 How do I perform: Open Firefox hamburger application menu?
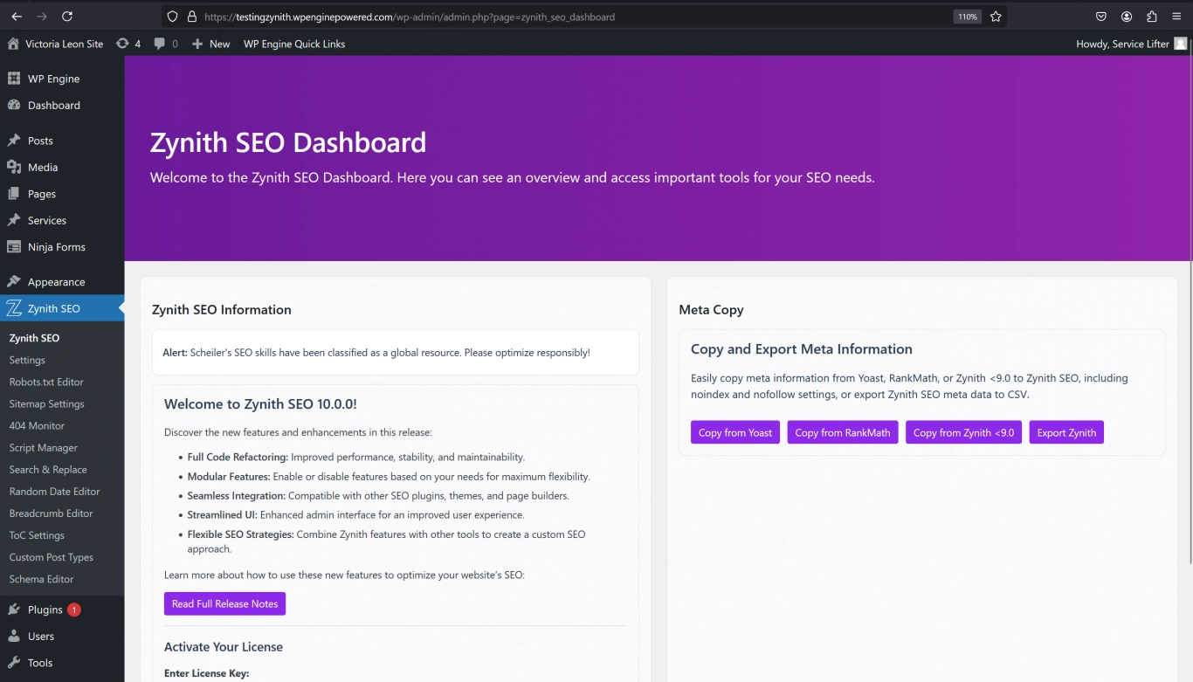[x=1176, y=17]
